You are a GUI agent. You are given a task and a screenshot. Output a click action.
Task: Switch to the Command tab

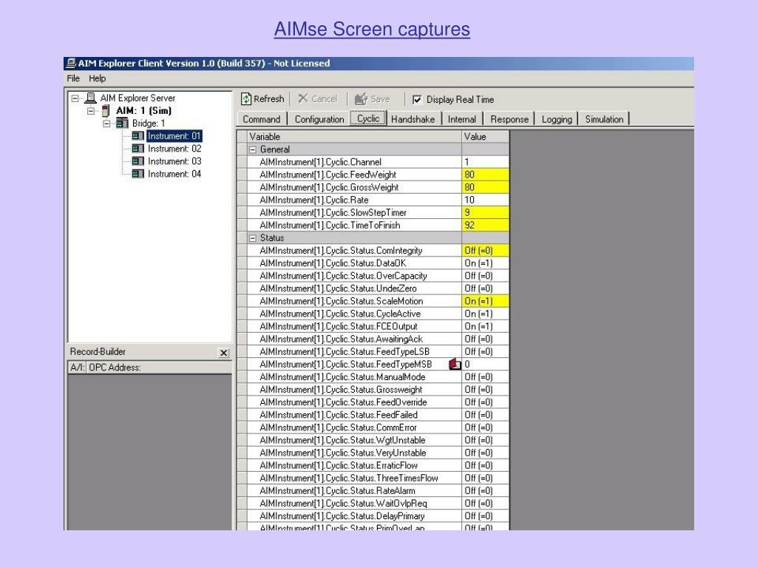261,119
